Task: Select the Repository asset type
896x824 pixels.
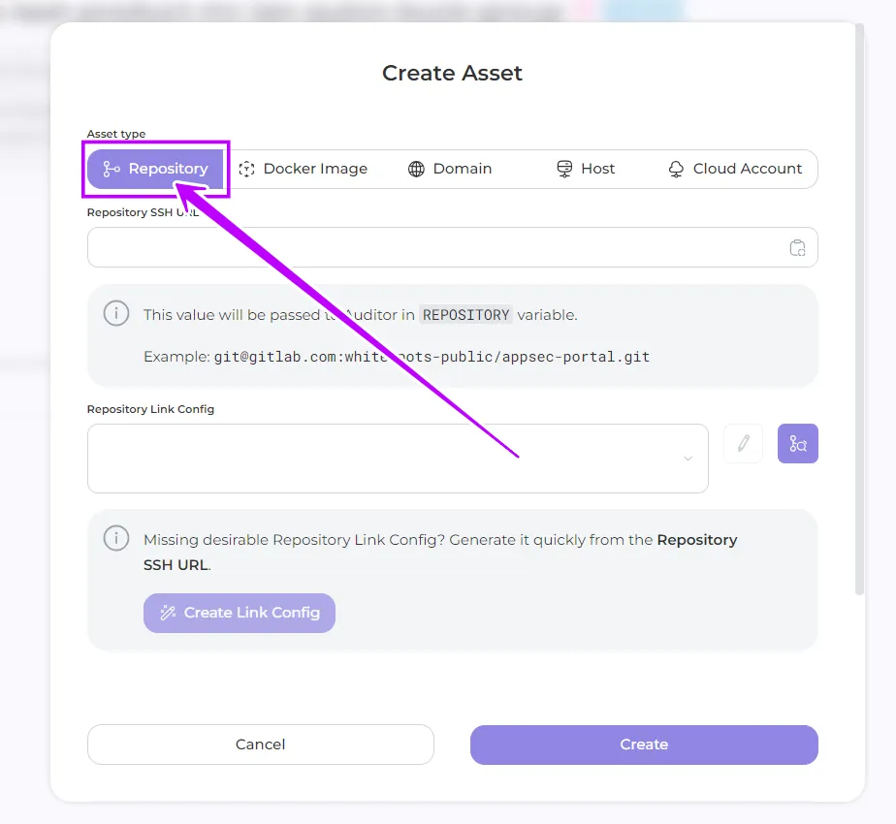Action: click(x=156, y=169)
